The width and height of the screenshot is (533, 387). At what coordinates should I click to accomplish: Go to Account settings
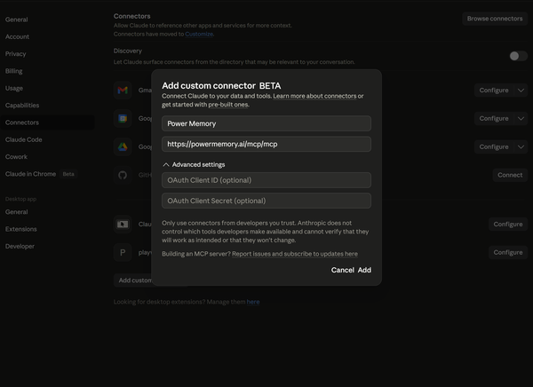point(18,36)
